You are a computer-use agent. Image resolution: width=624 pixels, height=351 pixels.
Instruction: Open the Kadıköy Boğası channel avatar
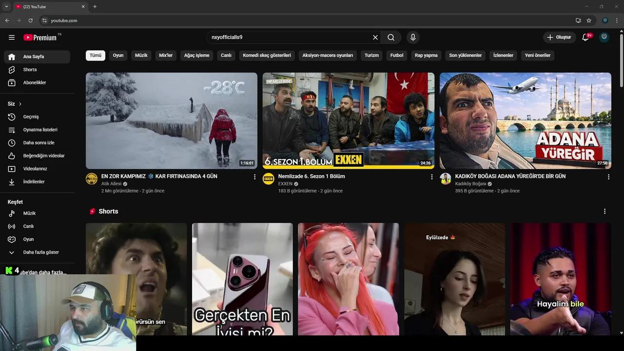pyautogui.click(x=446, y=178)
